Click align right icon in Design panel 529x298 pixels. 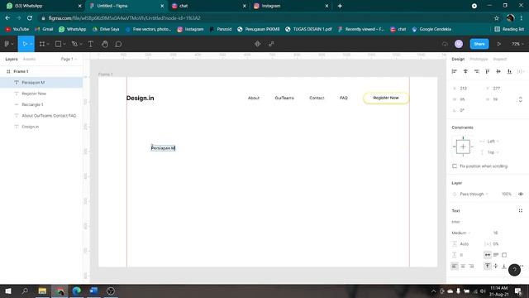pos(476,71)
